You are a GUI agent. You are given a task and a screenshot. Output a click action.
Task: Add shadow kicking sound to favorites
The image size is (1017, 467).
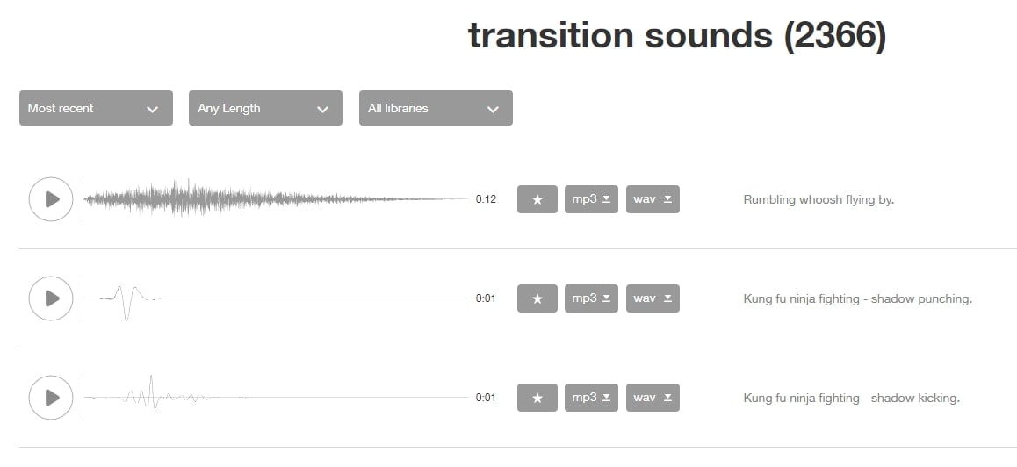(537, 398)
